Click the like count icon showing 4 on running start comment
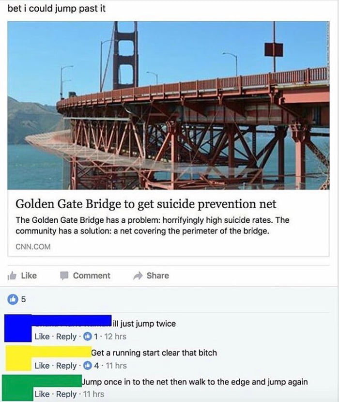 (x=88, y=365)
